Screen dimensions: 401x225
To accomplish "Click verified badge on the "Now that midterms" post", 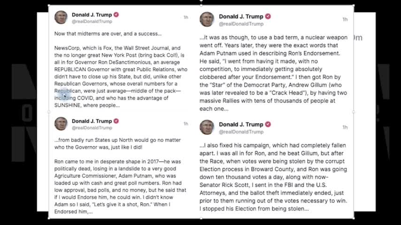I will pyautogui.click(x=116, y=15).
